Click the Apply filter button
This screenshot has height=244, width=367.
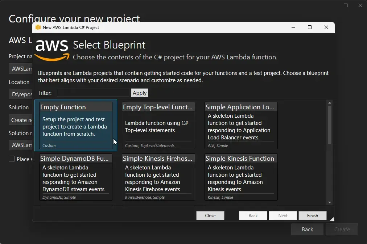coord(139,93)
